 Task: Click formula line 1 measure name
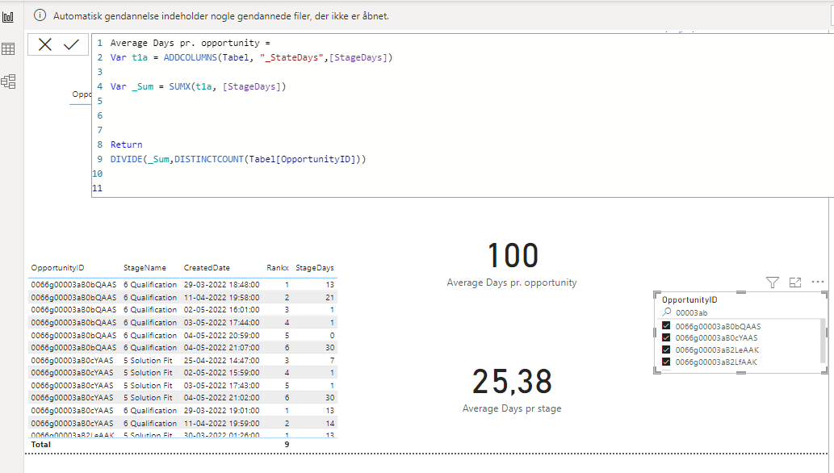pyautogui.click(x=185, y=43)
